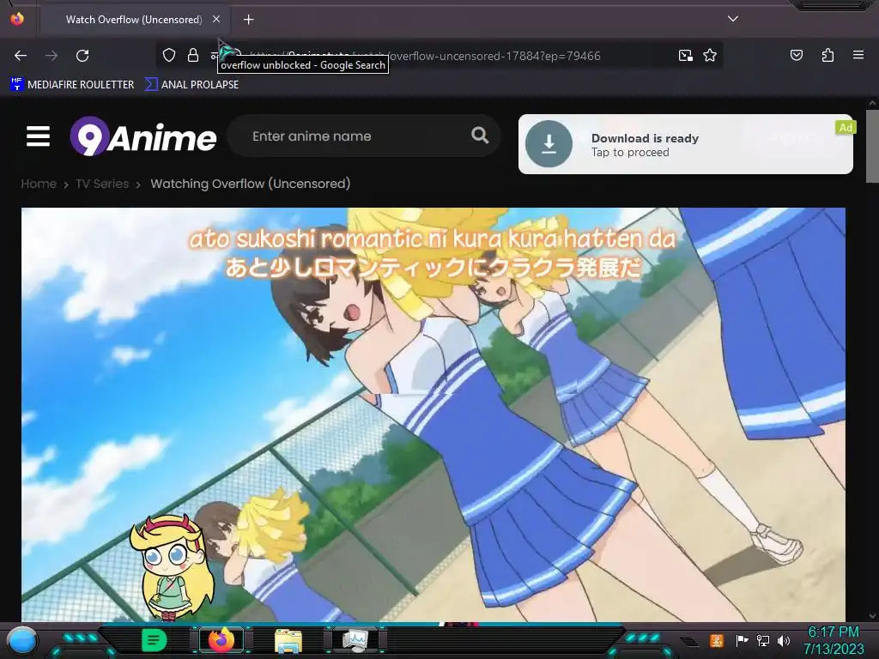Click the clock showing 6:17 PM
This screenshot has width=879, height=659.
[x=833, y=632]
